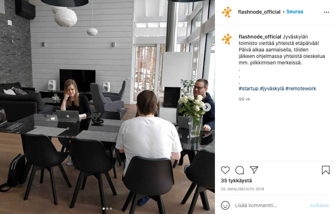
Task: Share post using the paper plane icon
Action: point(254,170)
